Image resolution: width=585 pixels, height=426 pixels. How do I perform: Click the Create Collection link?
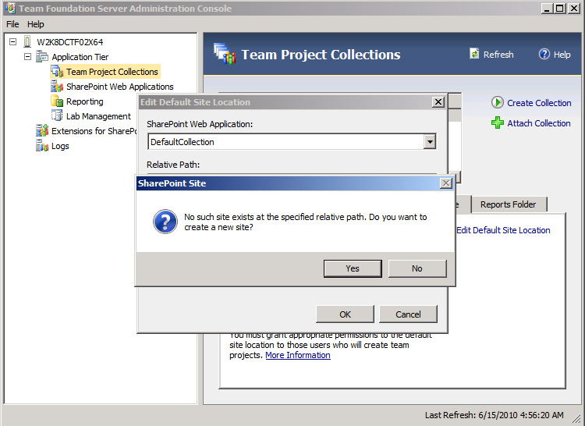539,103
